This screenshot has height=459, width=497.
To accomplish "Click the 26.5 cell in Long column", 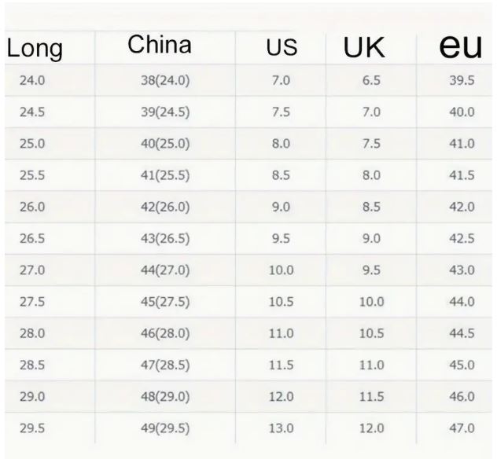I will [32, 239].
